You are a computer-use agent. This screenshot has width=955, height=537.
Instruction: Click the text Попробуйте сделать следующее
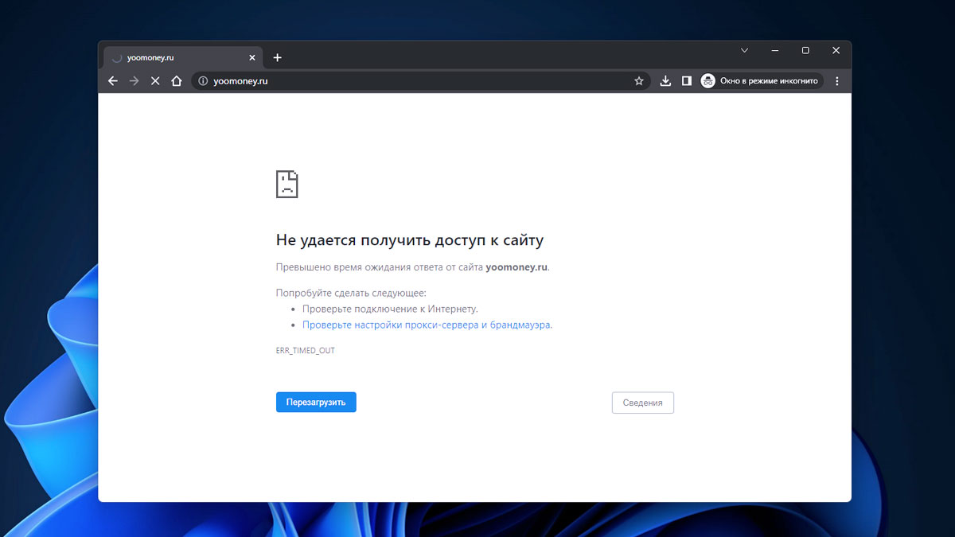pos(351,293)
